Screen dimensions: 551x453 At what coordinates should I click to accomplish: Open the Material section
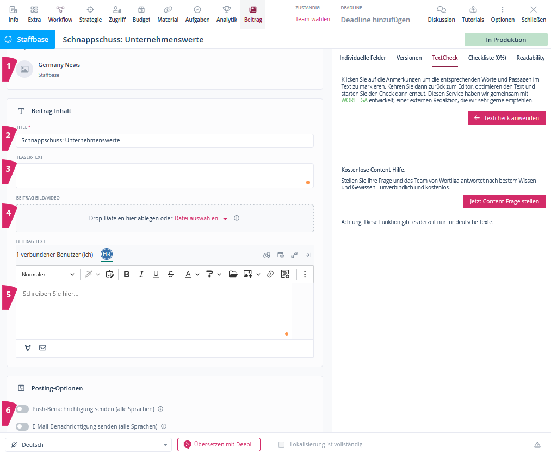pos(168,14)
